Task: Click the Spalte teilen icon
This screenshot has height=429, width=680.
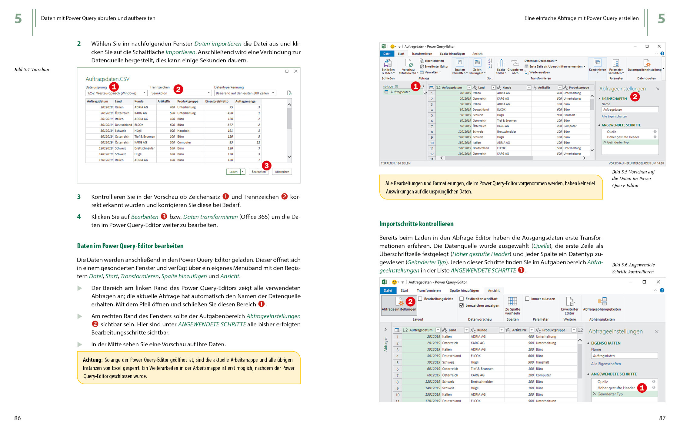Action: pos(501,64)
